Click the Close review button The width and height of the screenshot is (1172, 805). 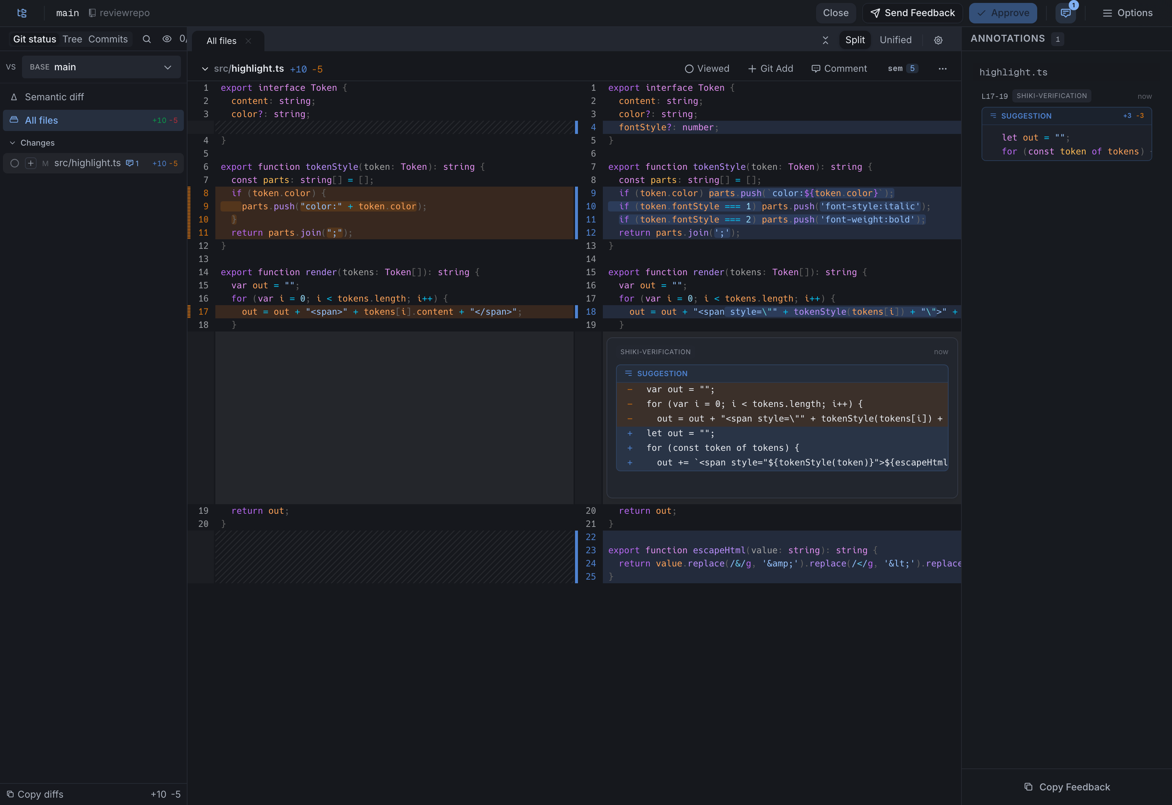(x=835, y=13)
